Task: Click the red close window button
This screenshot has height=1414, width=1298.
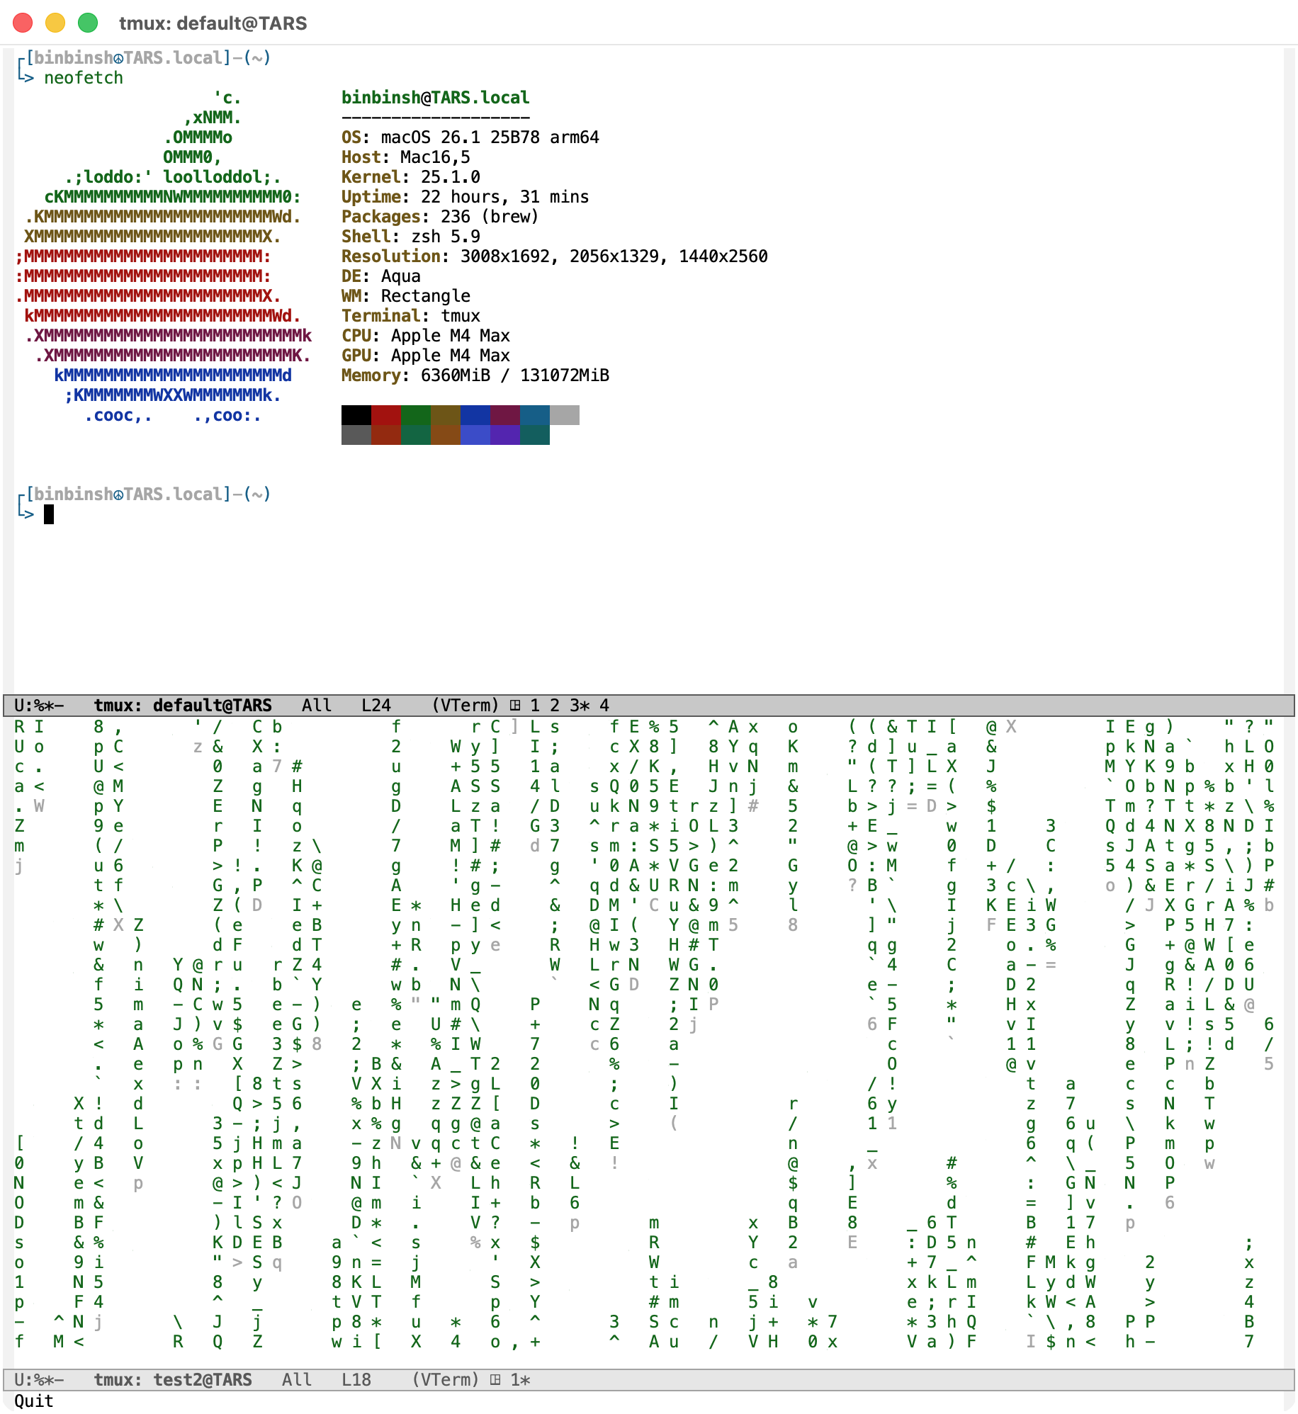Action: [x=23, y=23]
